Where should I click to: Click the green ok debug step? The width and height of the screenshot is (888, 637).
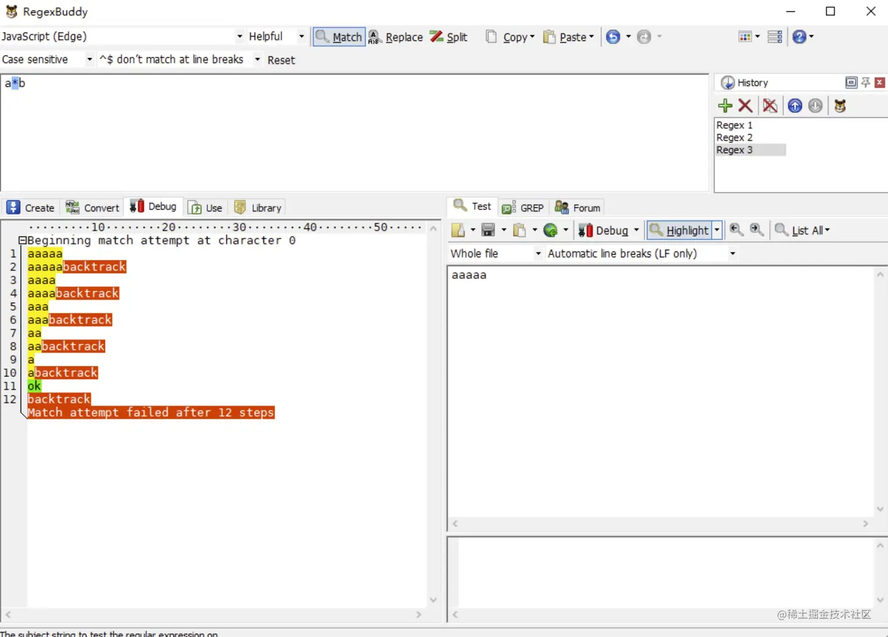(34, 386)
